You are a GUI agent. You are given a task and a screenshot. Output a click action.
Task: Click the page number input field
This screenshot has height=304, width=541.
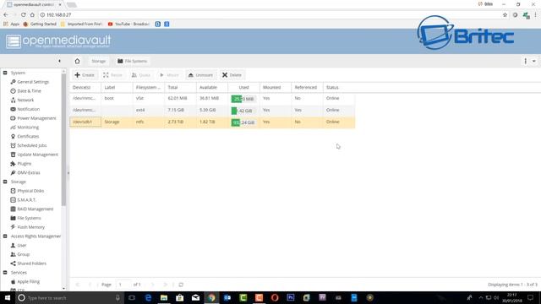[123, 285]
